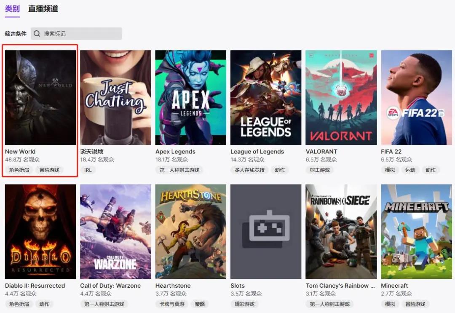This screenshot has height=313, width=455.
Task: Open the Hearthstone cover art
Action: pos(190,231)
